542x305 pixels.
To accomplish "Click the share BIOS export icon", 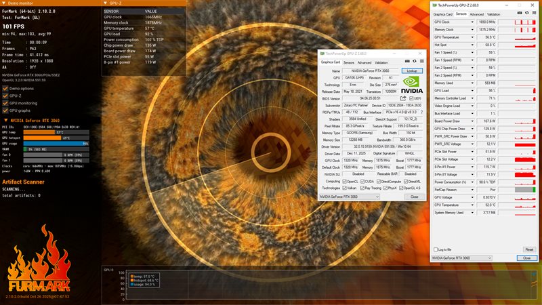I will [403, 98].
